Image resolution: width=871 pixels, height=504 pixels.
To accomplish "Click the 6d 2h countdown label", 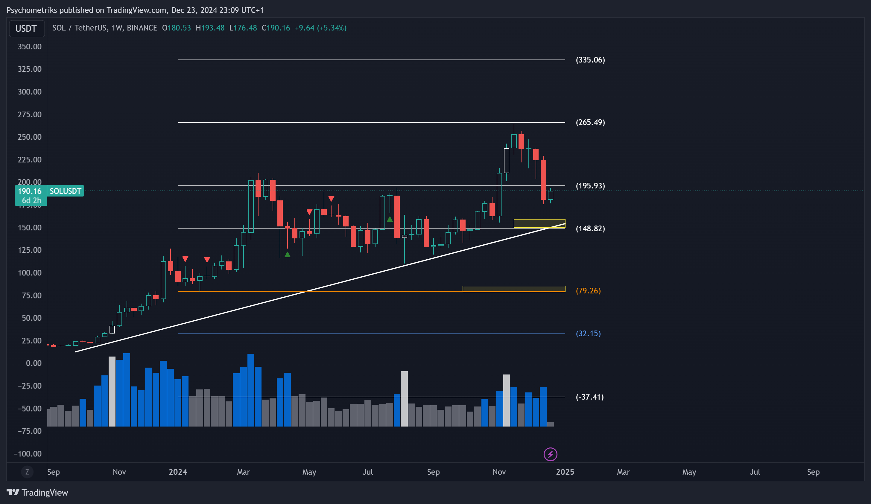I will click(31, 200).
